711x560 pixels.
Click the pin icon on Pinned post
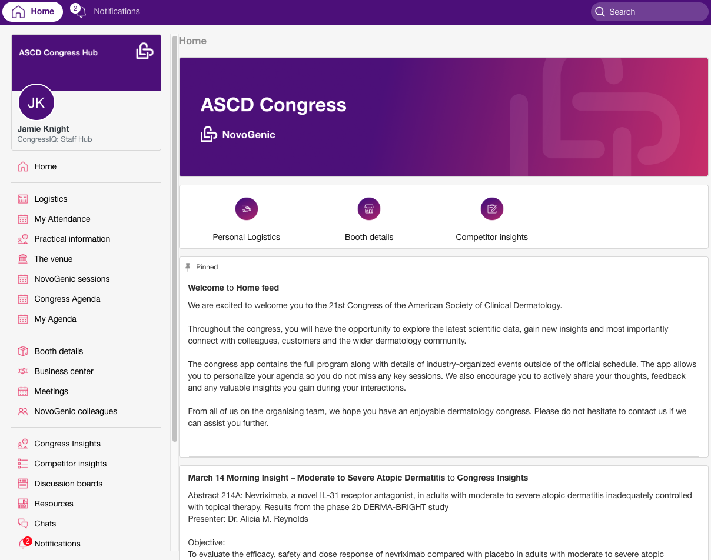[188, 267]
